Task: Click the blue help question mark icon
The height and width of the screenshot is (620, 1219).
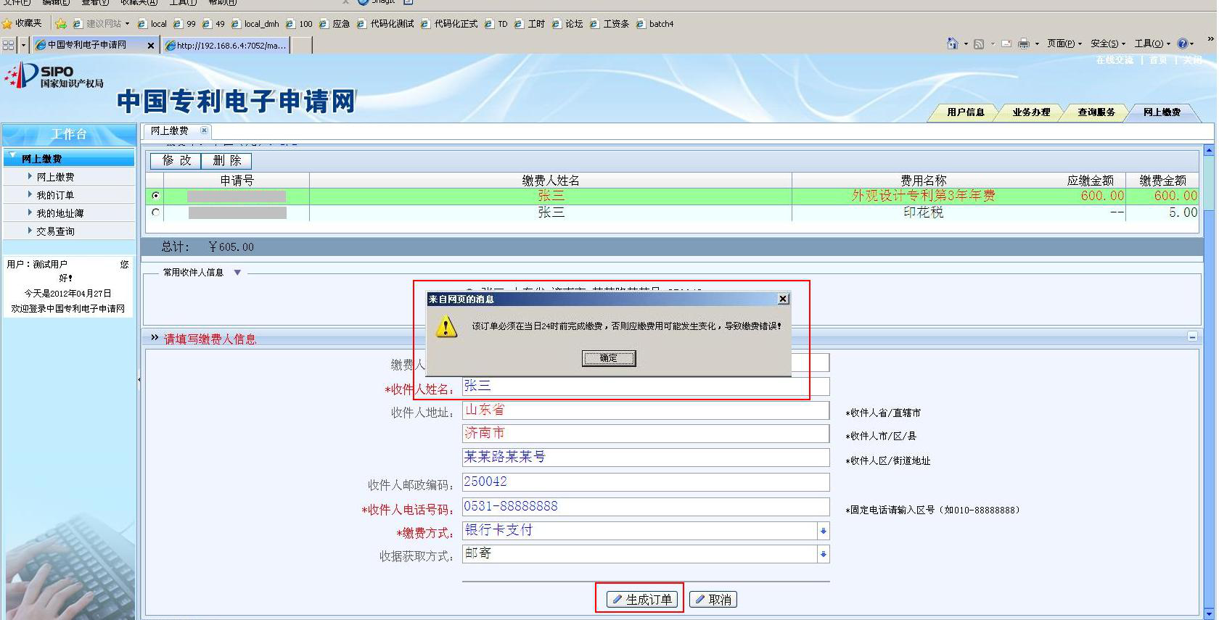Action: (x=1183, y=44)
